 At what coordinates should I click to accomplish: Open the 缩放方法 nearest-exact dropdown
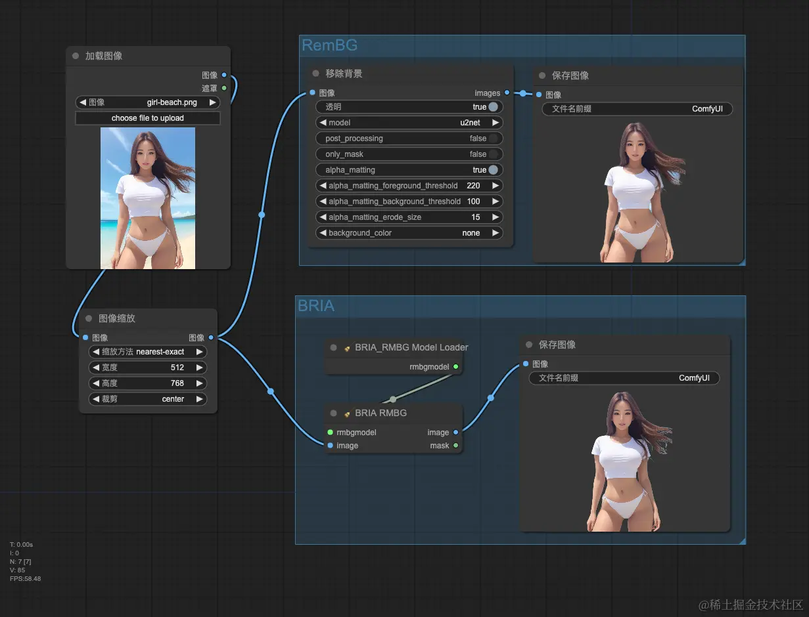click(x=148, y=352)
